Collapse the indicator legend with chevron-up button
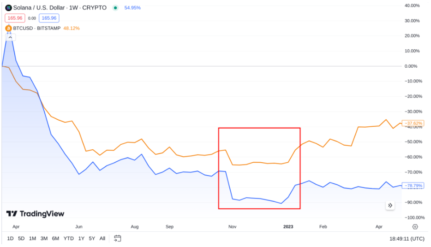This screenshot has height=247, width=431. 10,37
